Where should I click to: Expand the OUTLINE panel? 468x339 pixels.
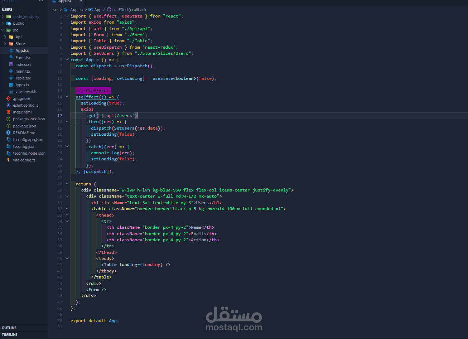coord(9,328)
